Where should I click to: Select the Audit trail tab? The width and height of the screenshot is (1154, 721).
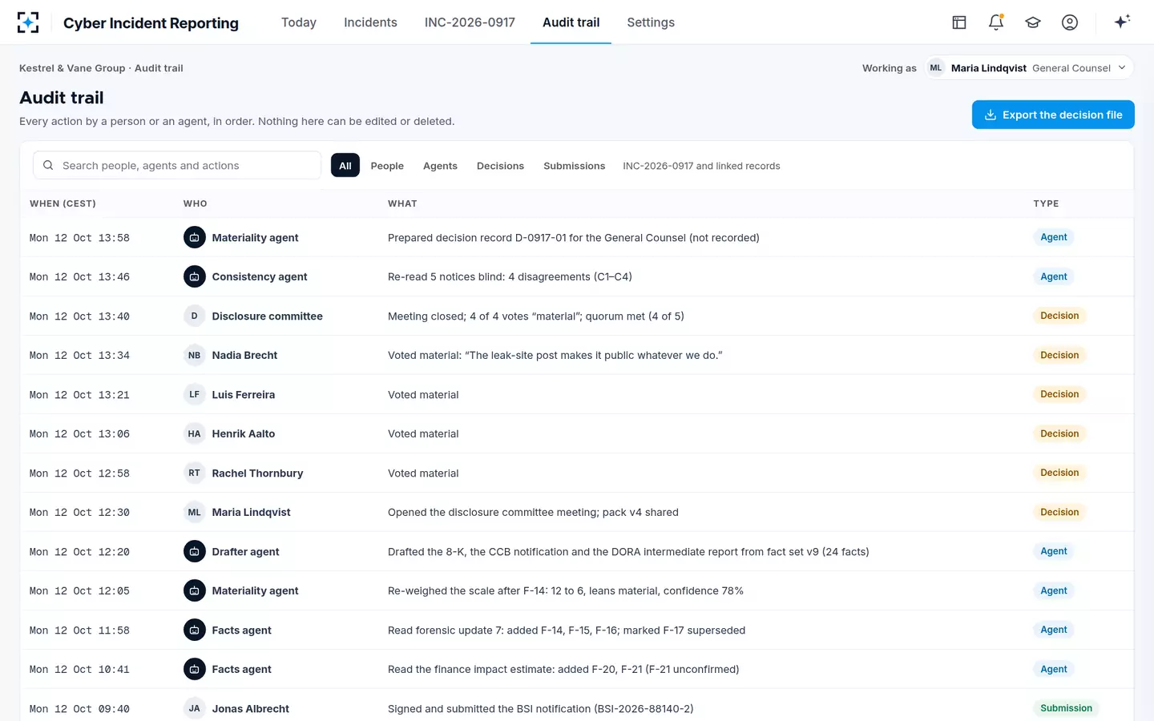point(571,22)
